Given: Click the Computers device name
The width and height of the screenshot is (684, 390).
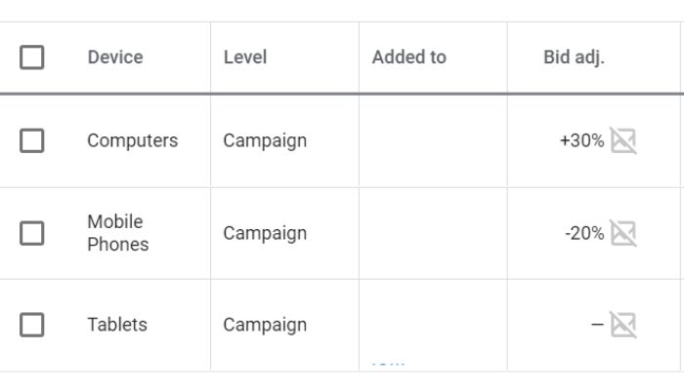Looking at the screenshot, I should pos(133,140).
